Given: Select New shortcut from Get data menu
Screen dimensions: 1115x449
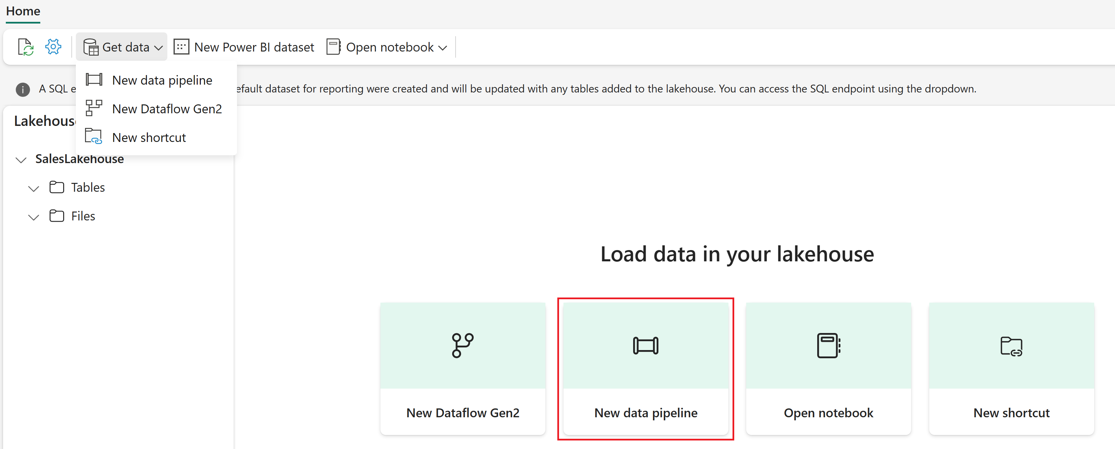Looking at the screenshot, I should click(x=149, y=138).
